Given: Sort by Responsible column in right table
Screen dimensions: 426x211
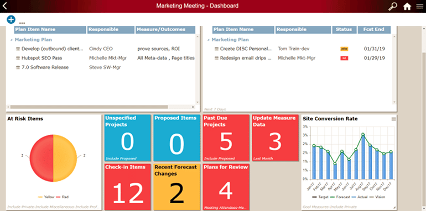Looking at the screenshot, I should click(x=304, y=30).
